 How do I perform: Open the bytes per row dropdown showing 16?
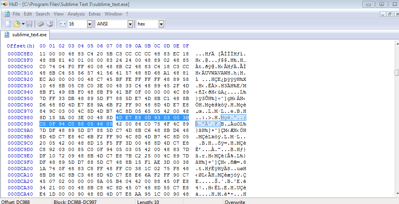point(90,24)
